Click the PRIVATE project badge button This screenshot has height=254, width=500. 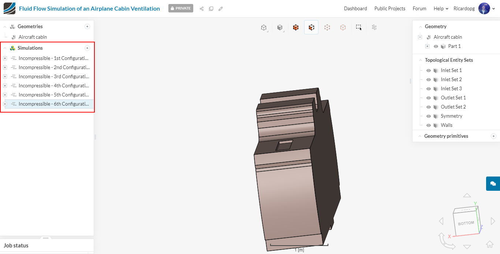pos(181,8)
